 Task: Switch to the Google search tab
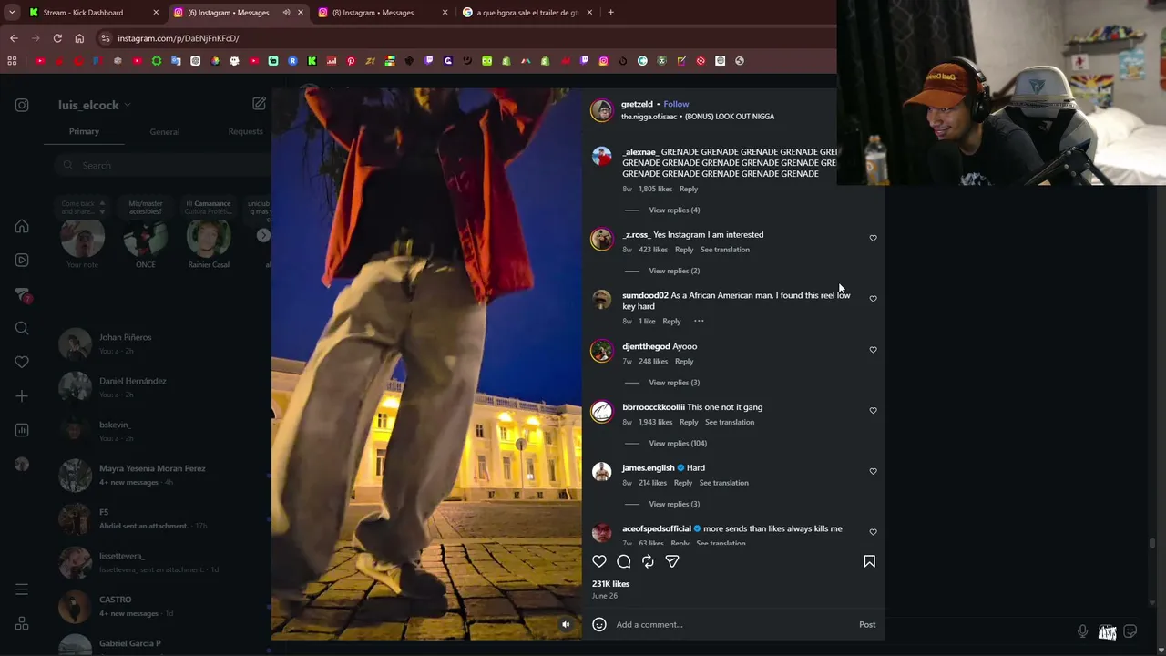pos(528,13)
